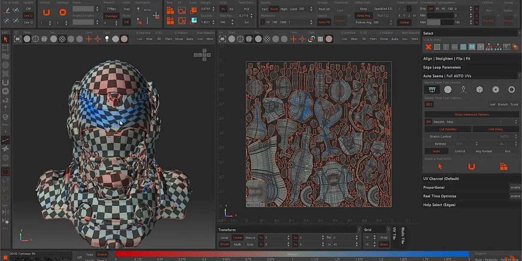Expand the UV Channel (Default) section
Viewport: 522px width, 261px height.
[441, 179]
